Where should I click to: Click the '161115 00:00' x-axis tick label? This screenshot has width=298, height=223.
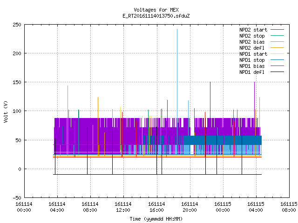pyautogui.click(x=223, y=207)
